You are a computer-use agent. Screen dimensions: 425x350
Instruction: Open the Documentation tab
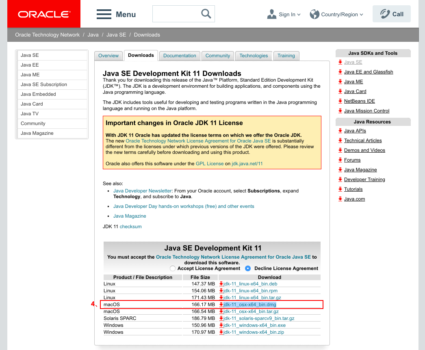click(180, 56)
